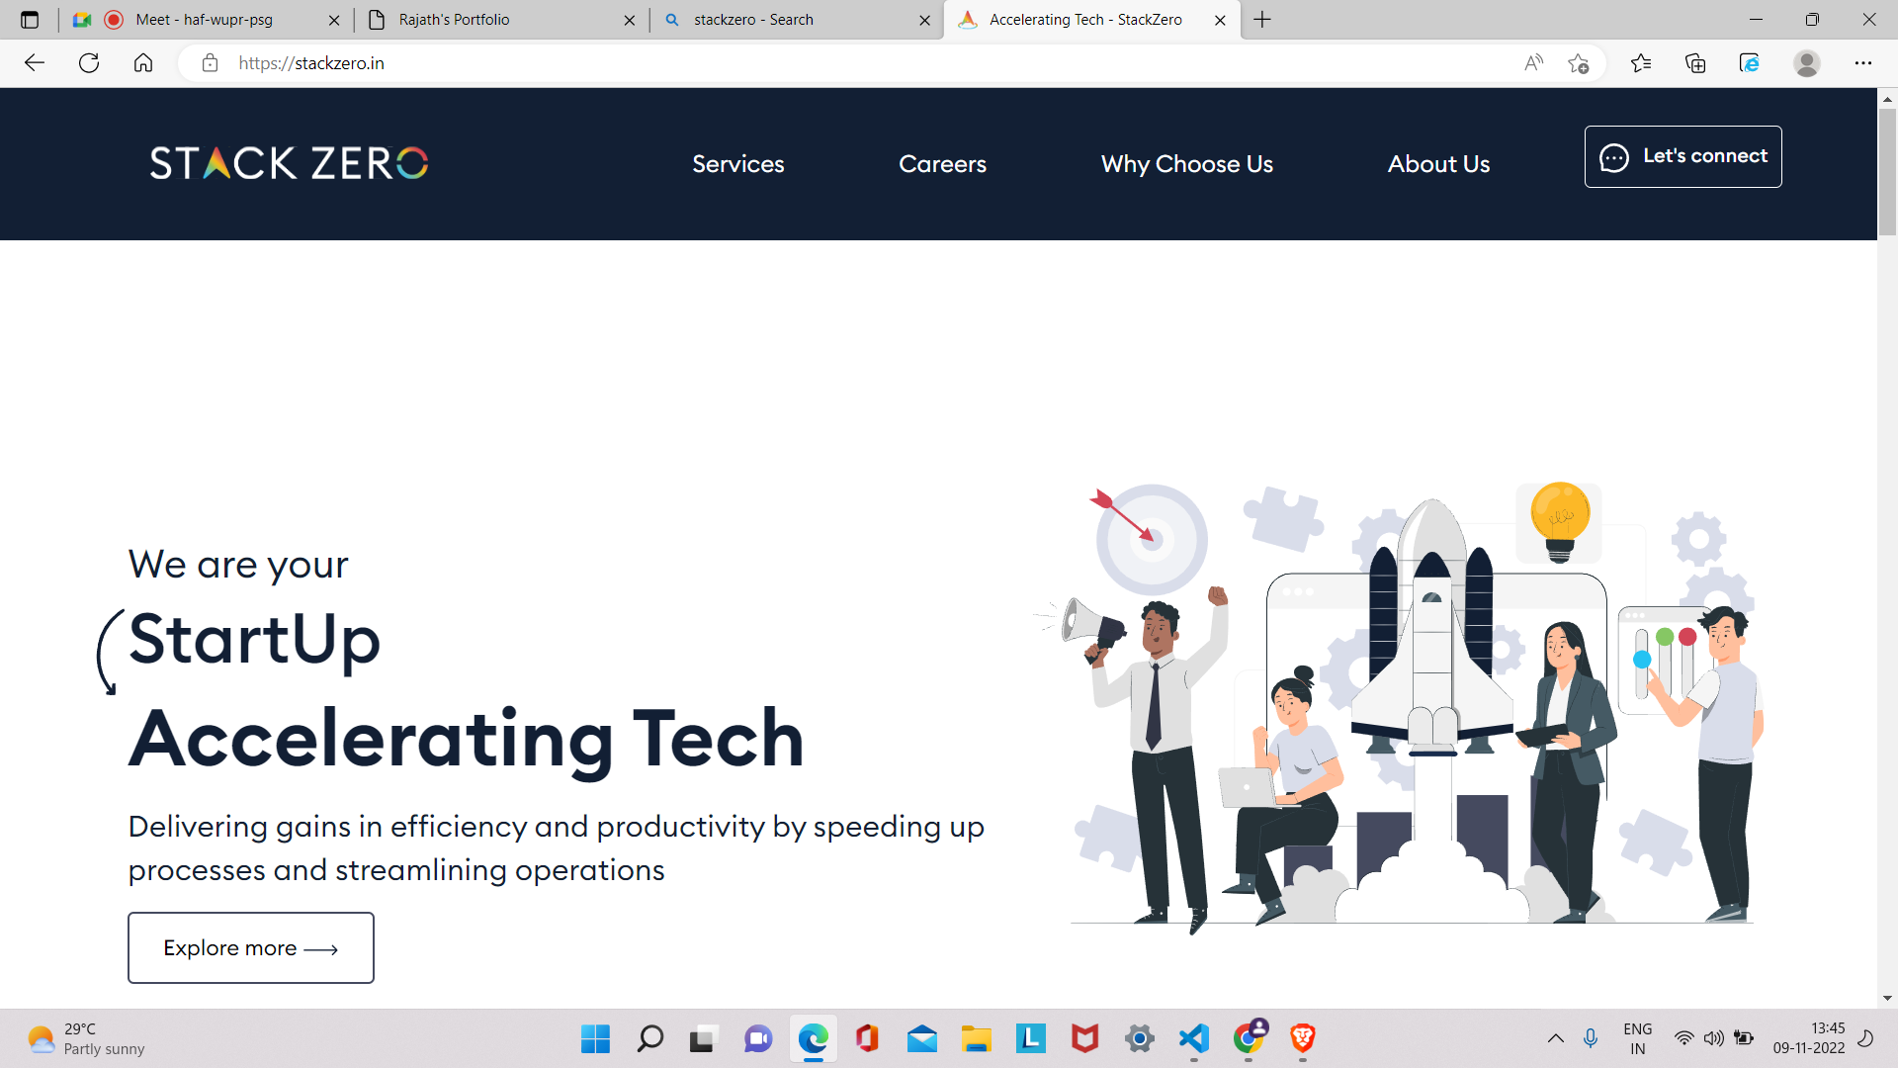Open the Services navigation menu item
This screenshot has height=1068, width=1898.
(x=737, y=164)
